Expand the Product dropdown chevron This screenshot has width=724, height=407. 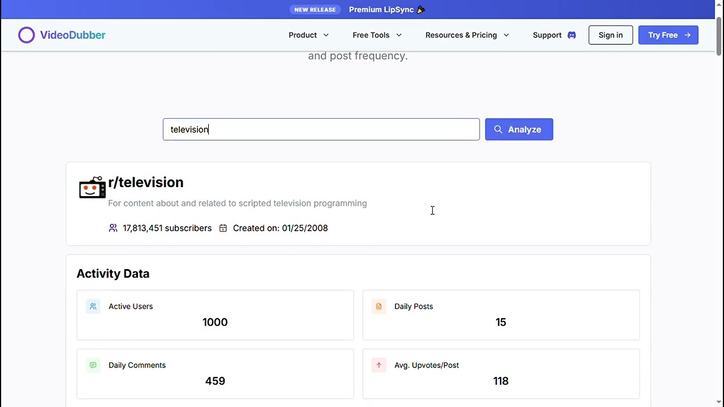326,35
